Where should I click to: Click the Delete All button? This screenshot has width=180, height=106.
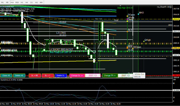(19, 76)
